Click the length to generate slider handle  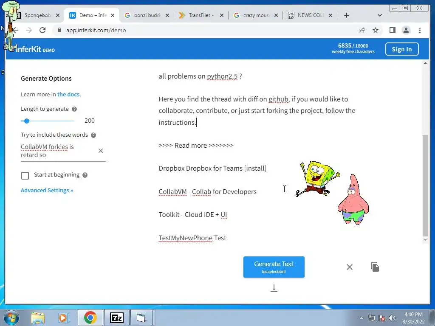point(27,121)
